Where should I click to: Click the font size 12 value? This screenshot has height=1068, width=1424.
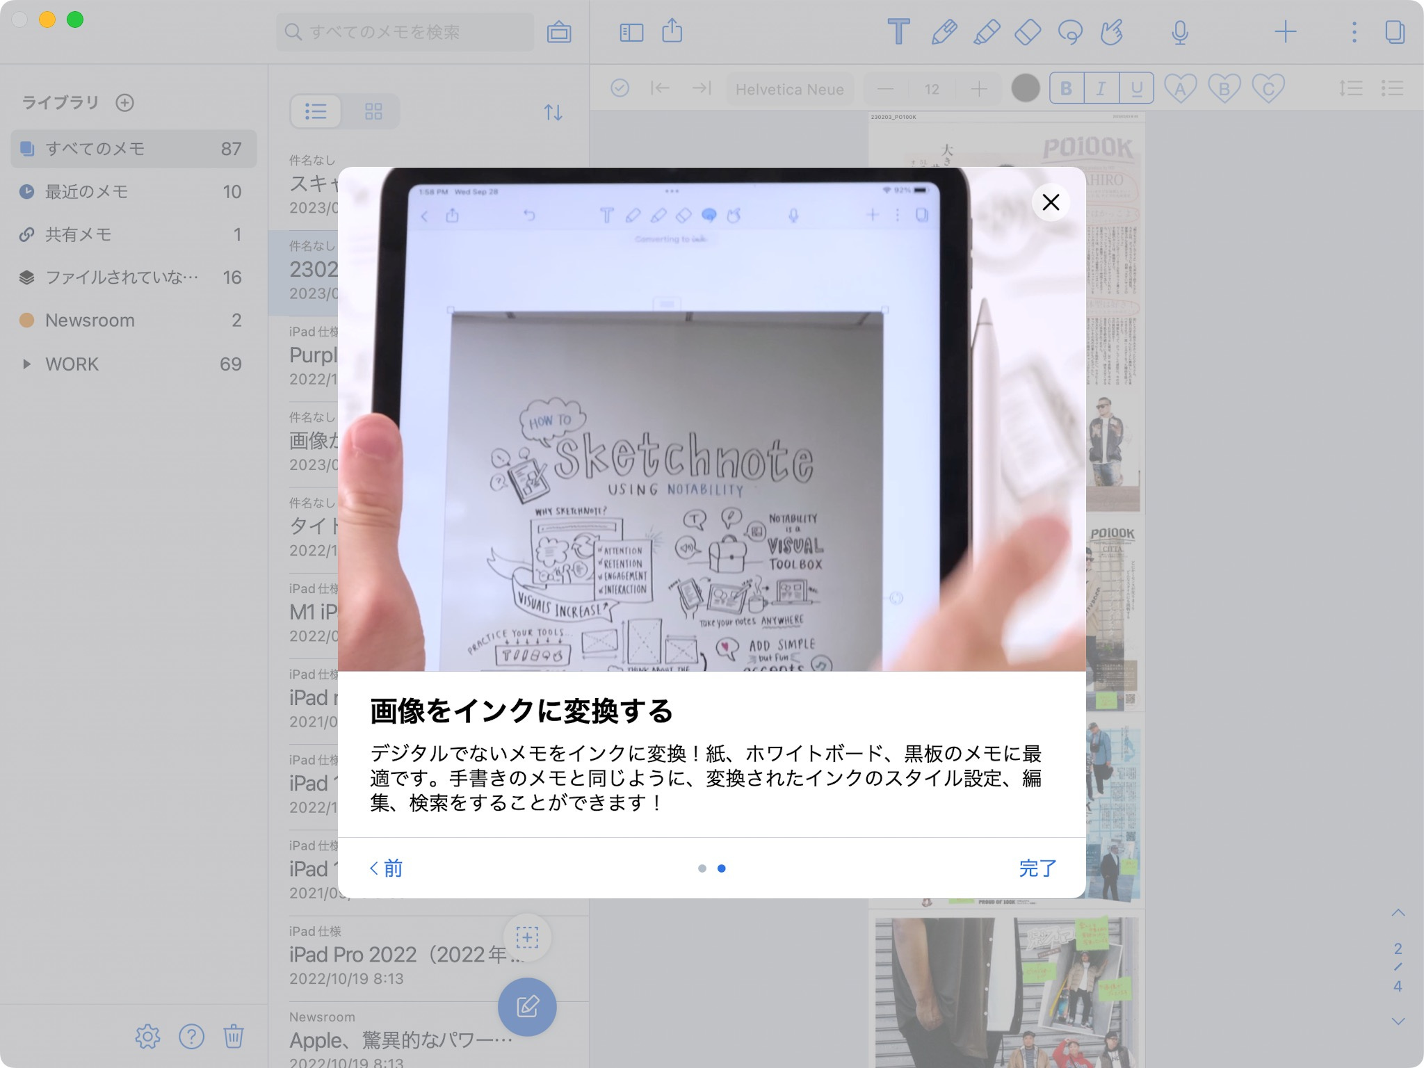coord(932,89)
